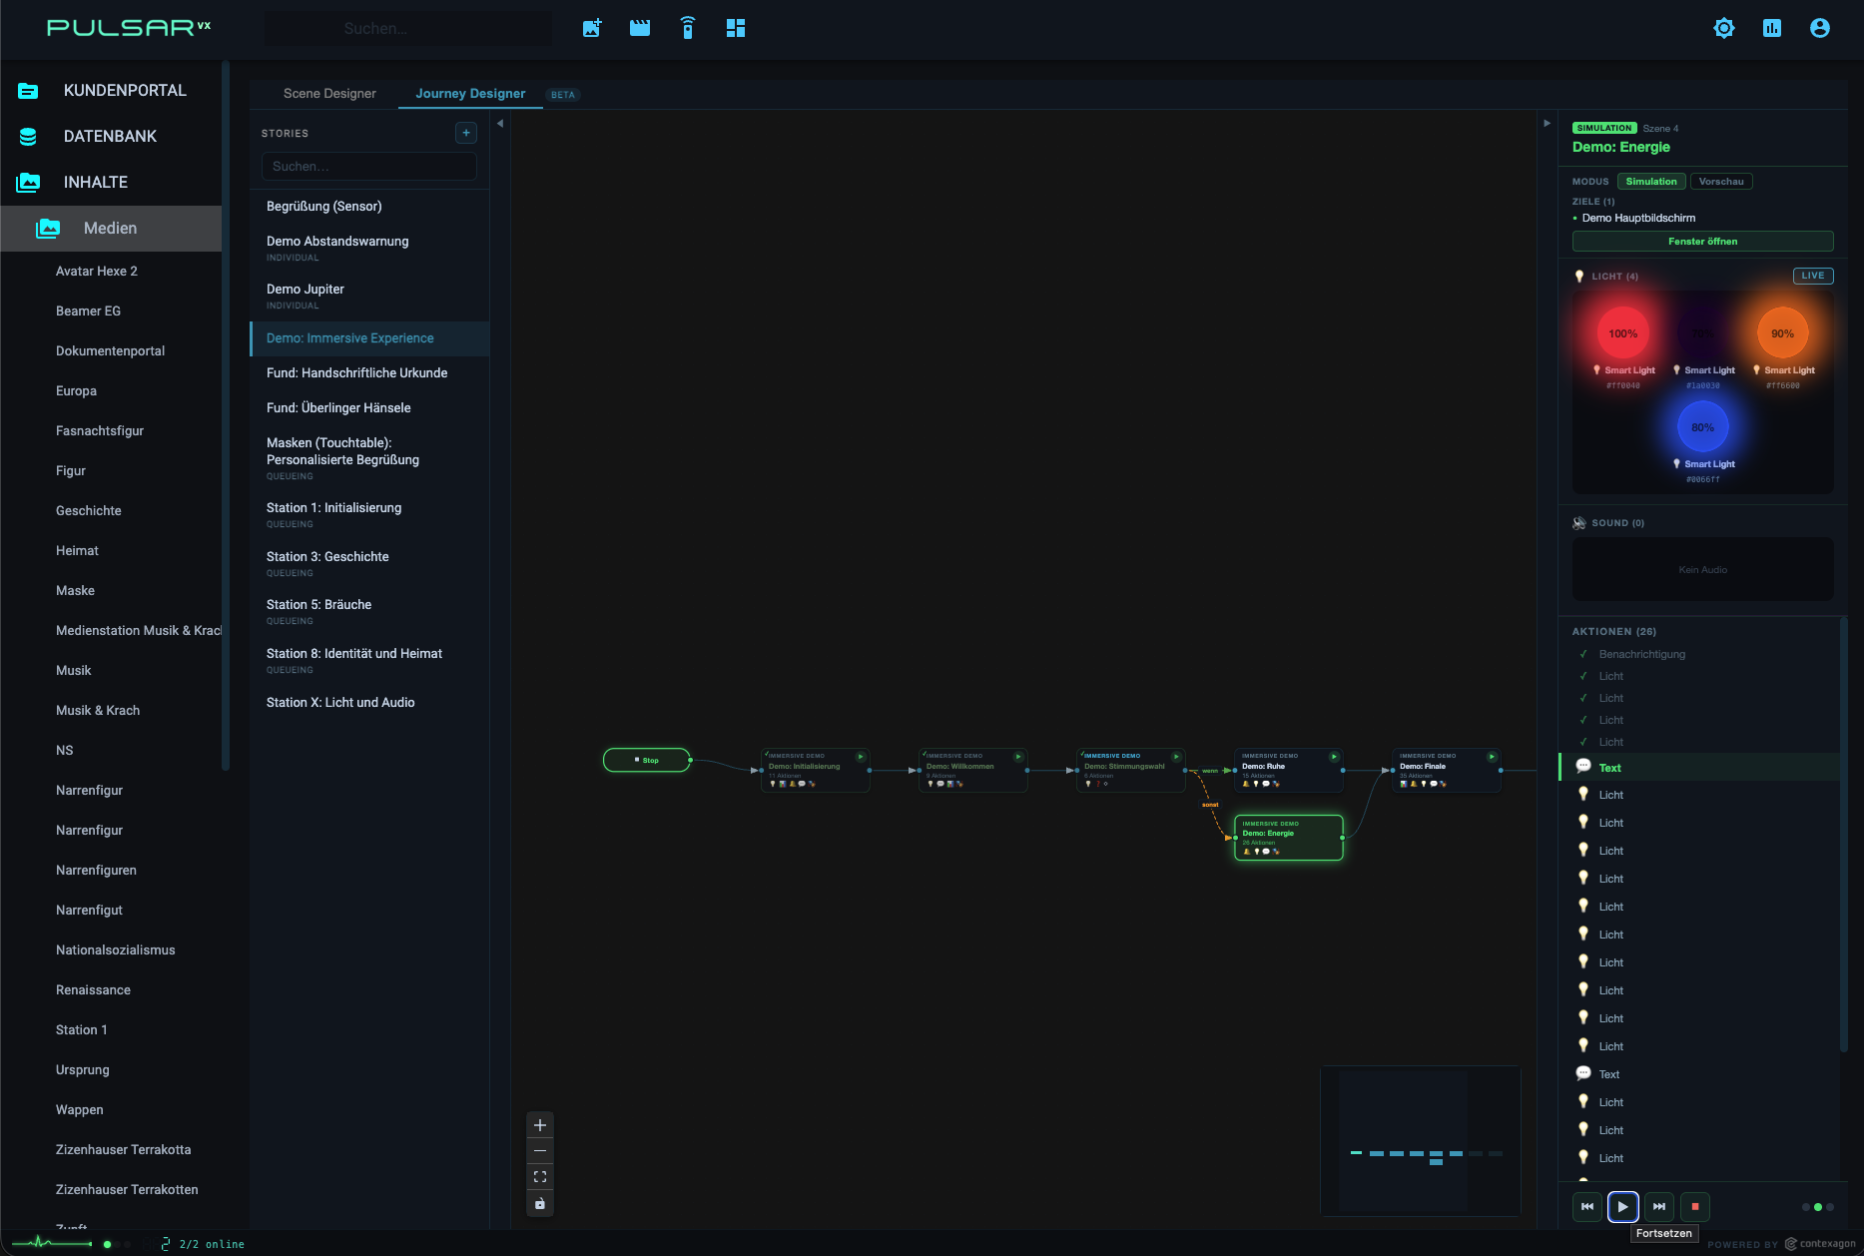The width and height of the screenshot is (1864, 1256).
Task: Select the Demo: Immersive Experience story
Action: pyautogui.click(x=369, y=338)
